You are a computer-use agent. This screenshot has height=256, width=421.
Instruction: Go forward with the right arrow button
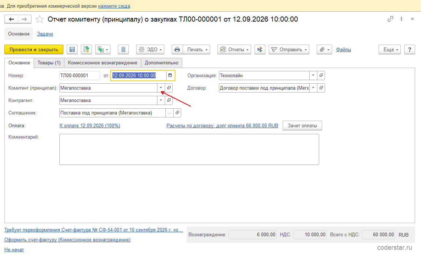pyautogui.click(x=25, y=19)
